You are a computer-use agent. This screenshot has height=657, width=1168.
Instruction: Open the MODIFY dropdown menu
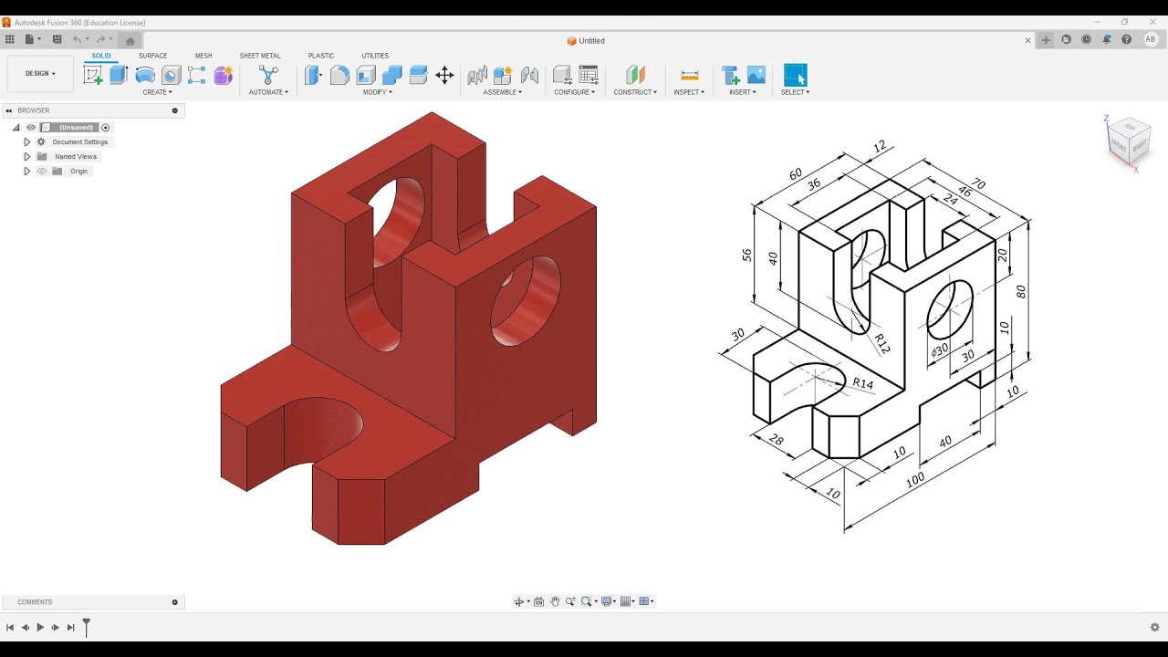[x=378, y=92]
